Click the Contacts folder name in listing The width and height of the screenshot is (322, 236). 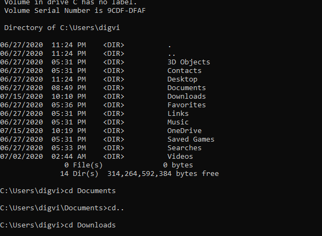(184, 70)
